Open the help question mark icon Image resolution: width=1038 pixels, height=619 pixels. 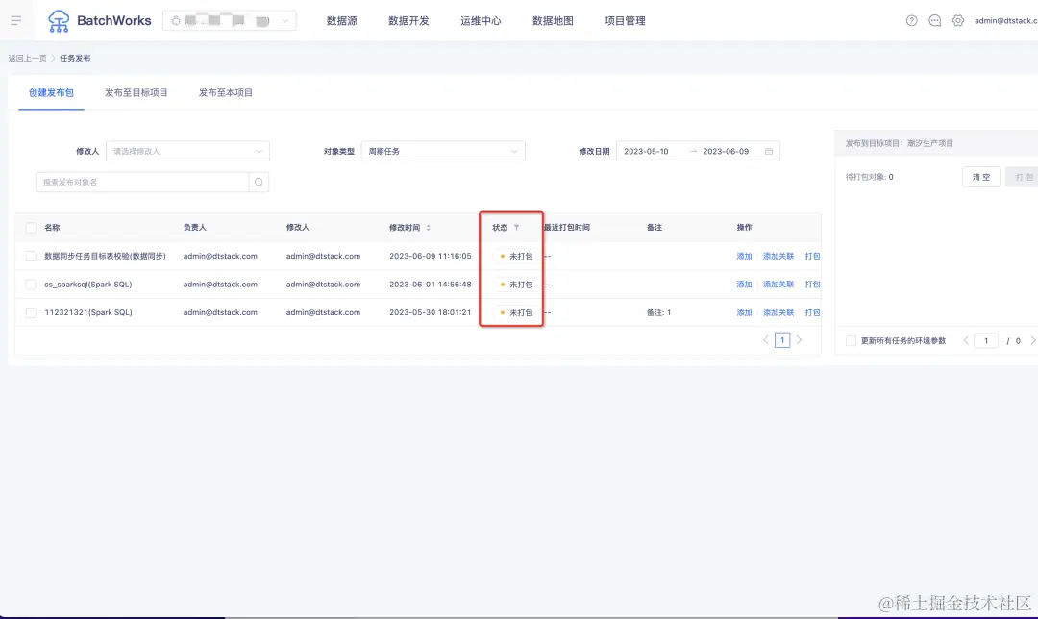pyautogui.click(x=911, y=20)
